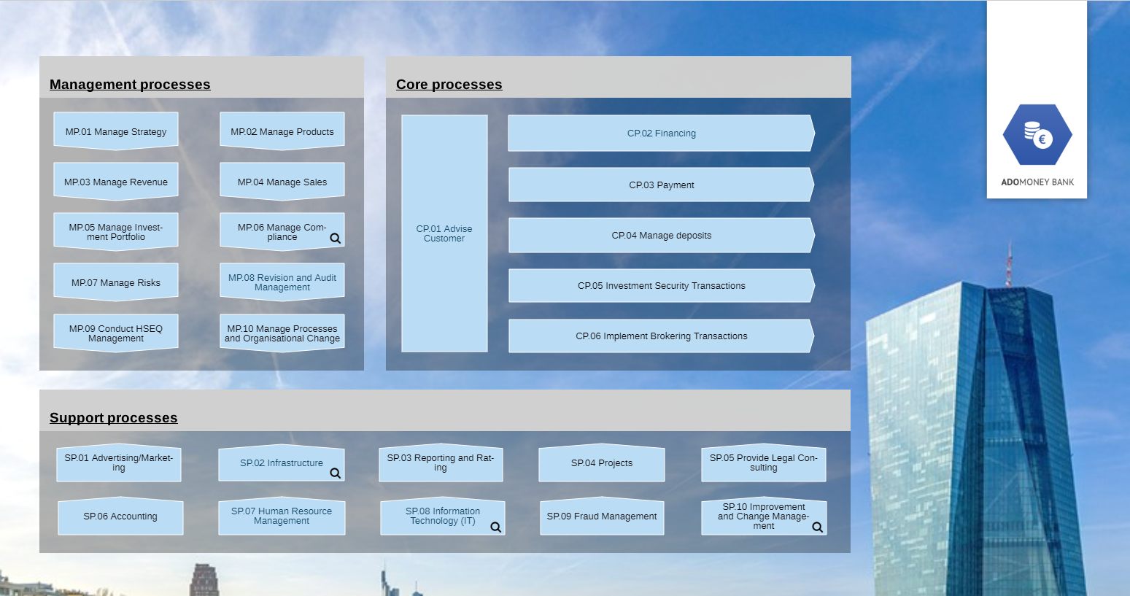Open the drill-down magnifier on SP.02 Infrastructure
Screen dimensions: 1130x596
335,473
